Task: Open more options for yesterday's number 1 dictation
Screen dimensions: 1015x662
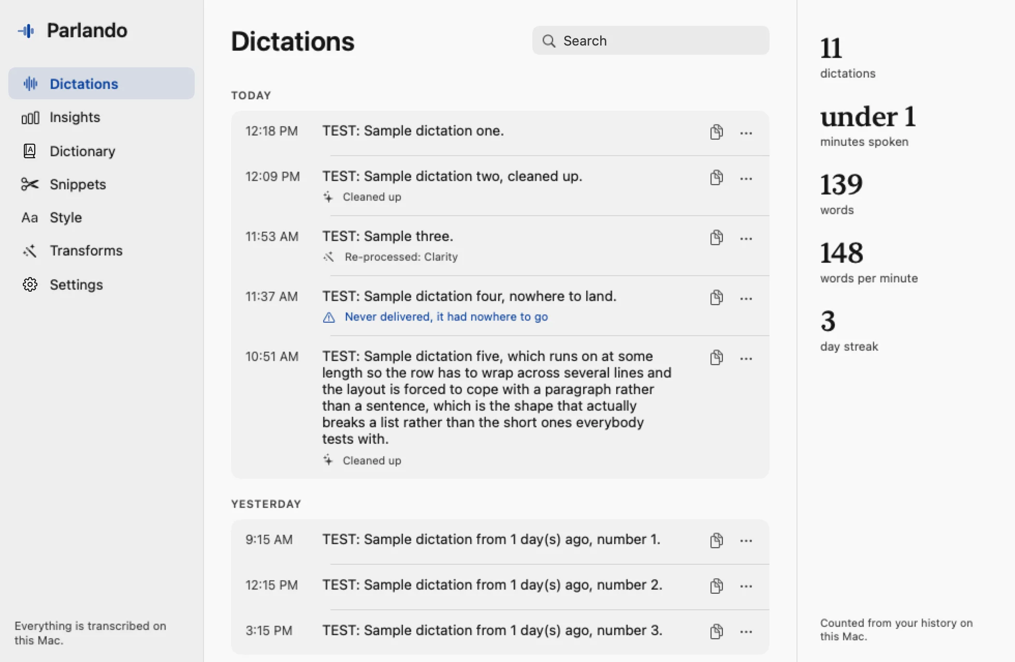Action: click(x=746, y=540)
